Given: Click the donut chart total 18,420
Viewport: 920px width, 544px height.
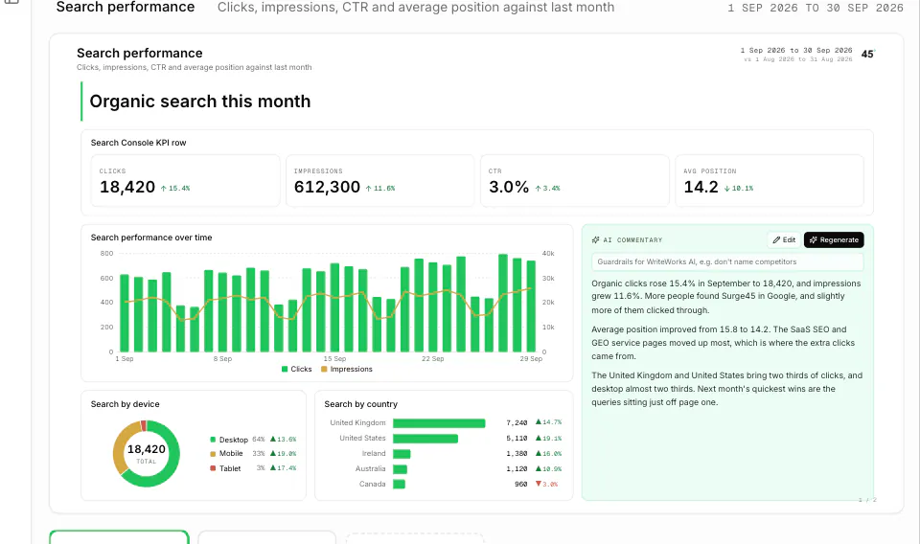Looking at the screenshot, I should pyautogui.click(x=146, y=449).
